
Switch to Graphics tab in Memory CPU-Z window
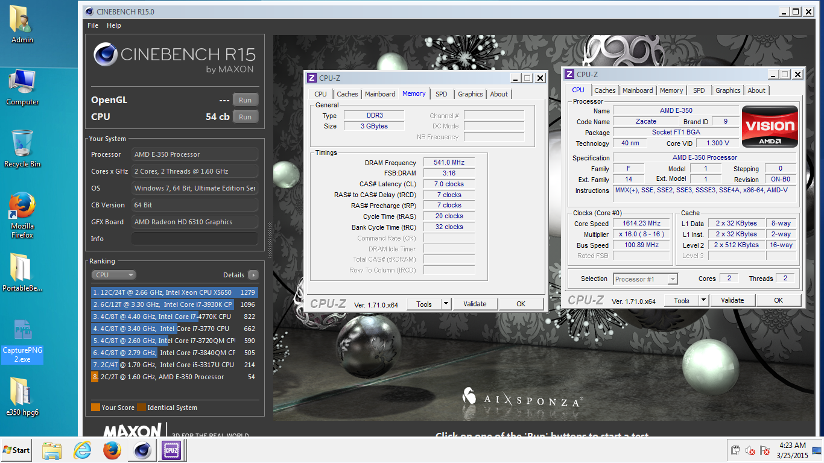pyautogui.click(x=471, y=94)
